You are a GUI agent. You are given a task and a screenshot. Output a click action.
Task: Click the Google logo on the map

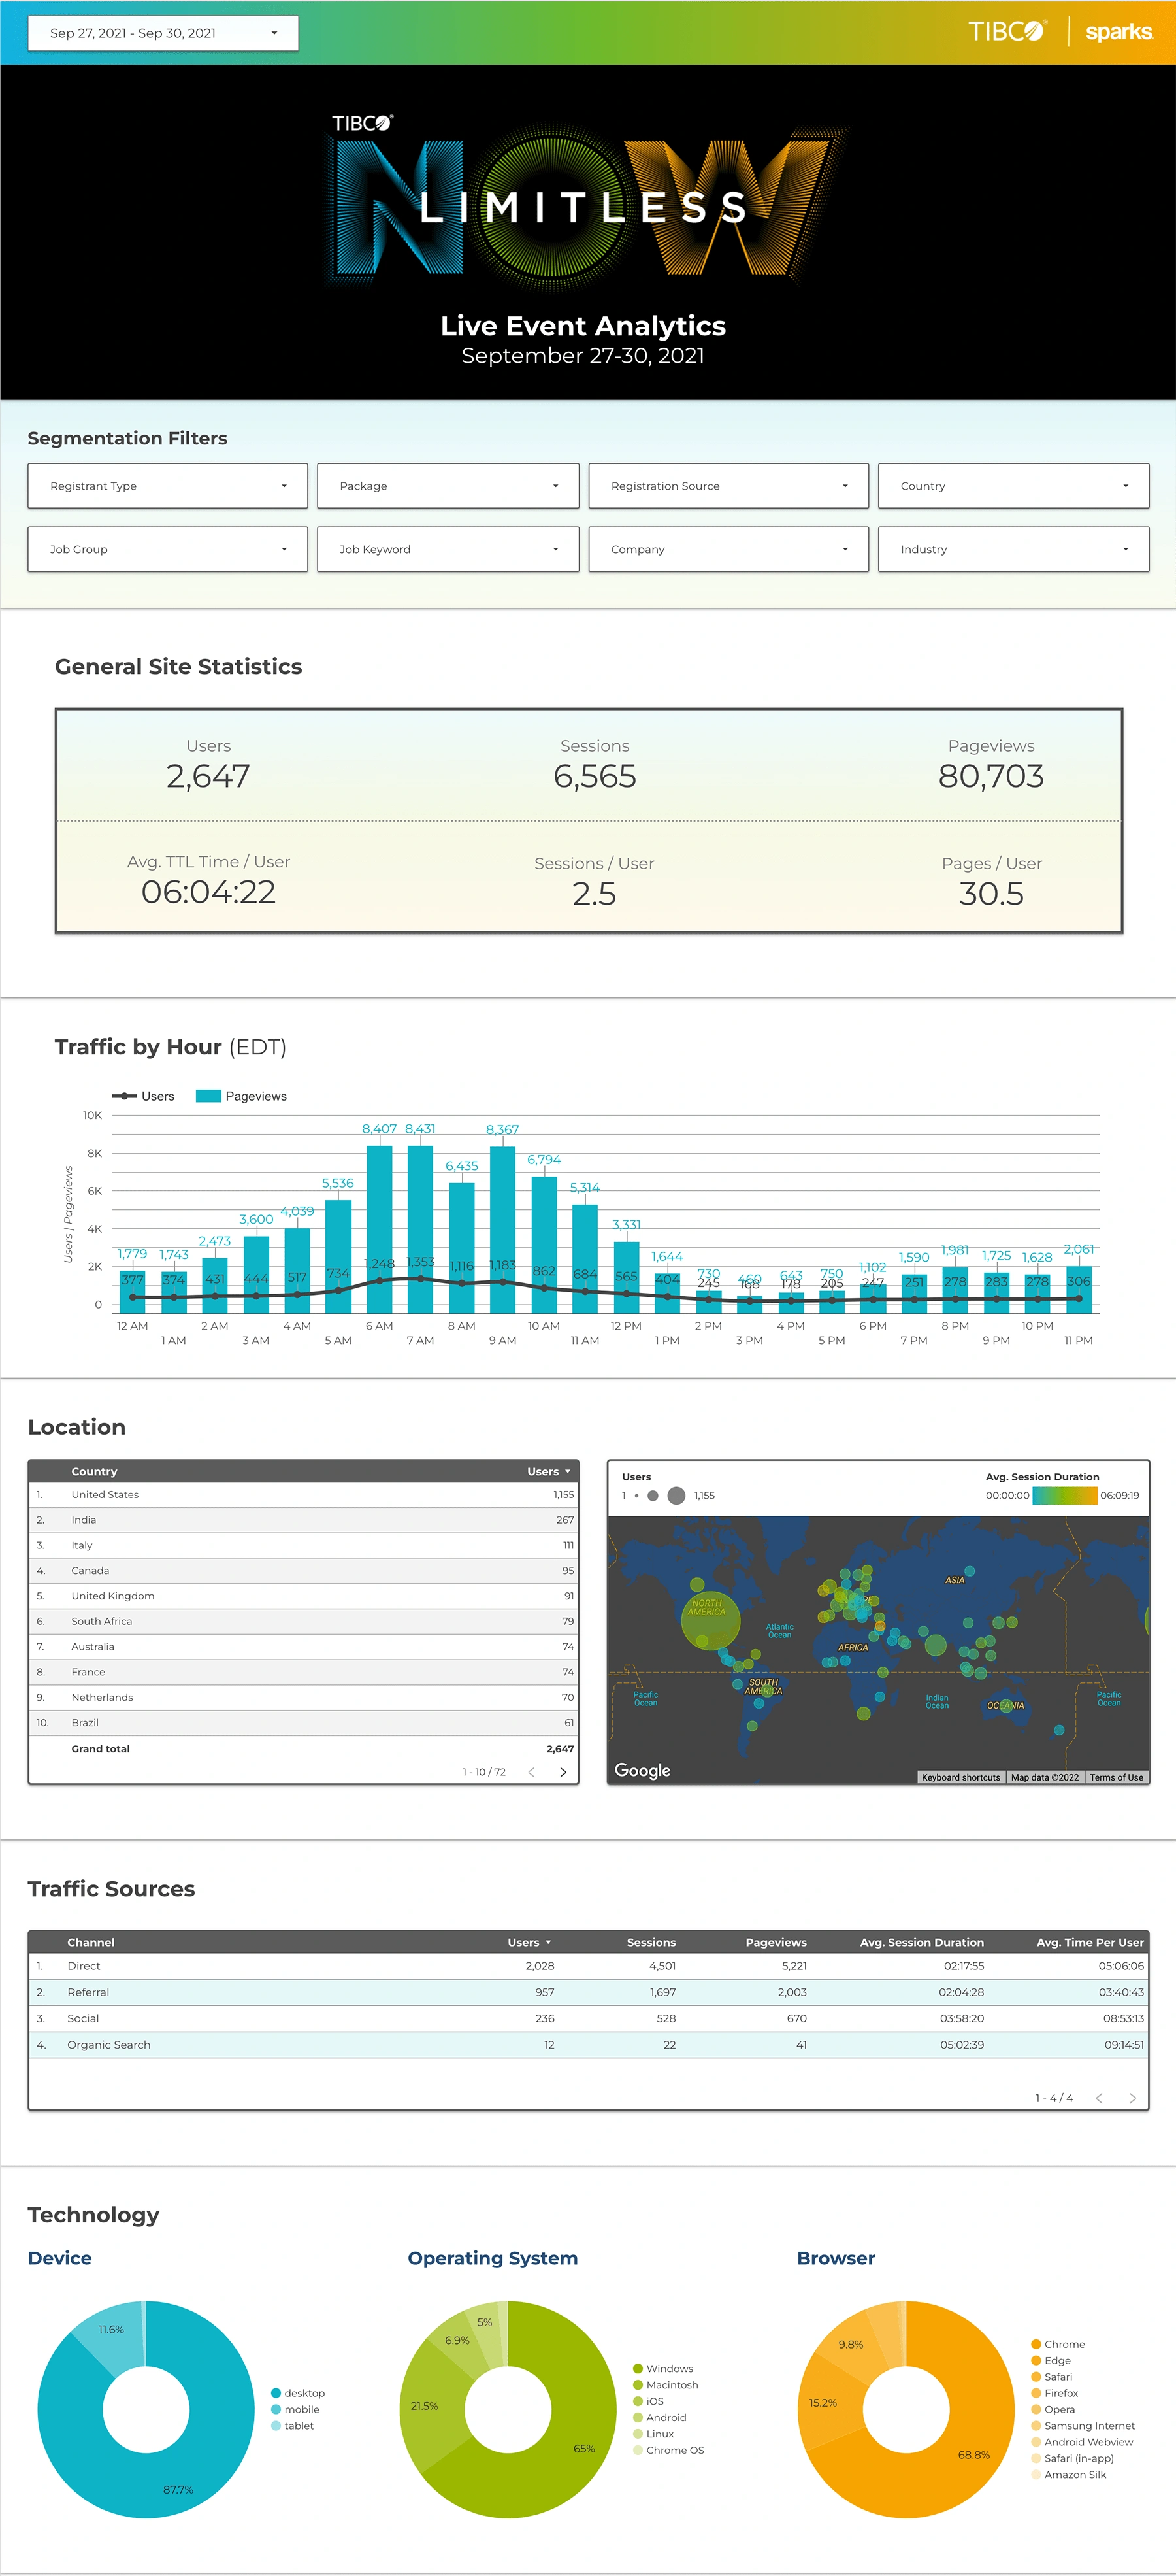tap(642, 1770)
